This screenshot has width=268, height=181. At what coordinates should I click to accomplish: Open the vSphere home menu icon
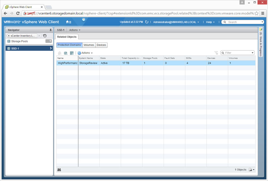(68, 22)
